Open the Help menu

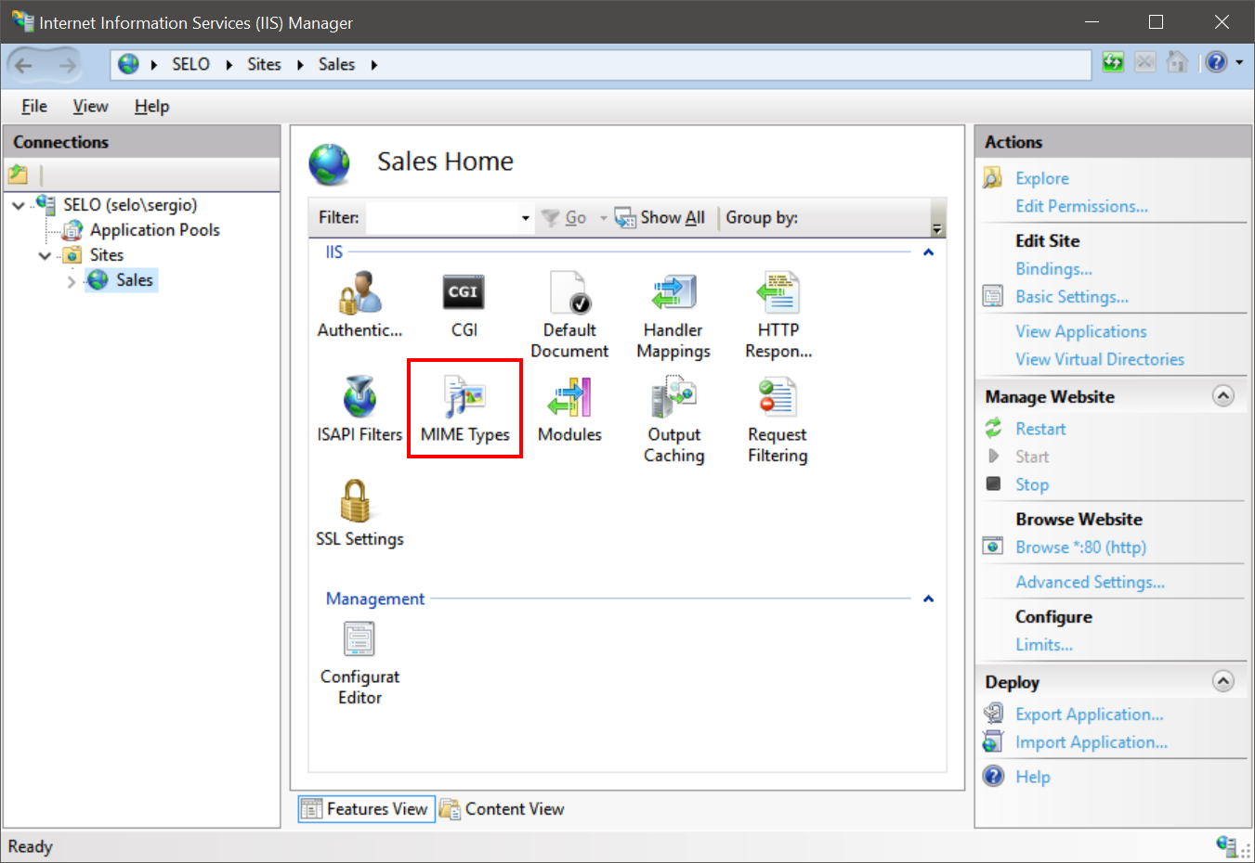(151, 106)
